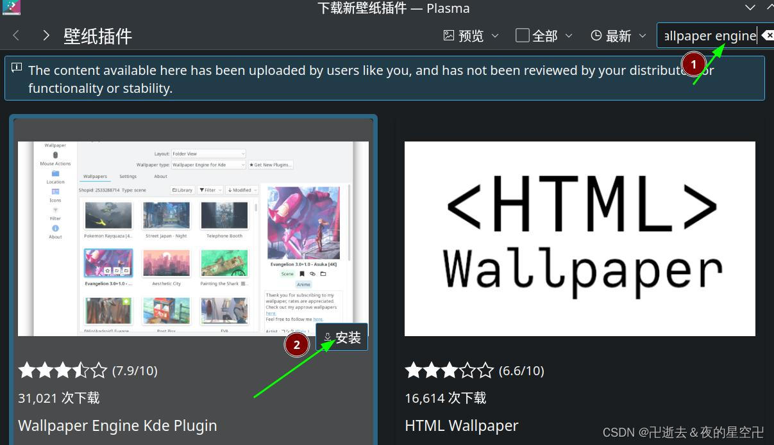Viewport: 774px width, 445px height.
Task: Click the '16,614 次下载' download count
Action: pyautogui.click(x=446, y=398)
